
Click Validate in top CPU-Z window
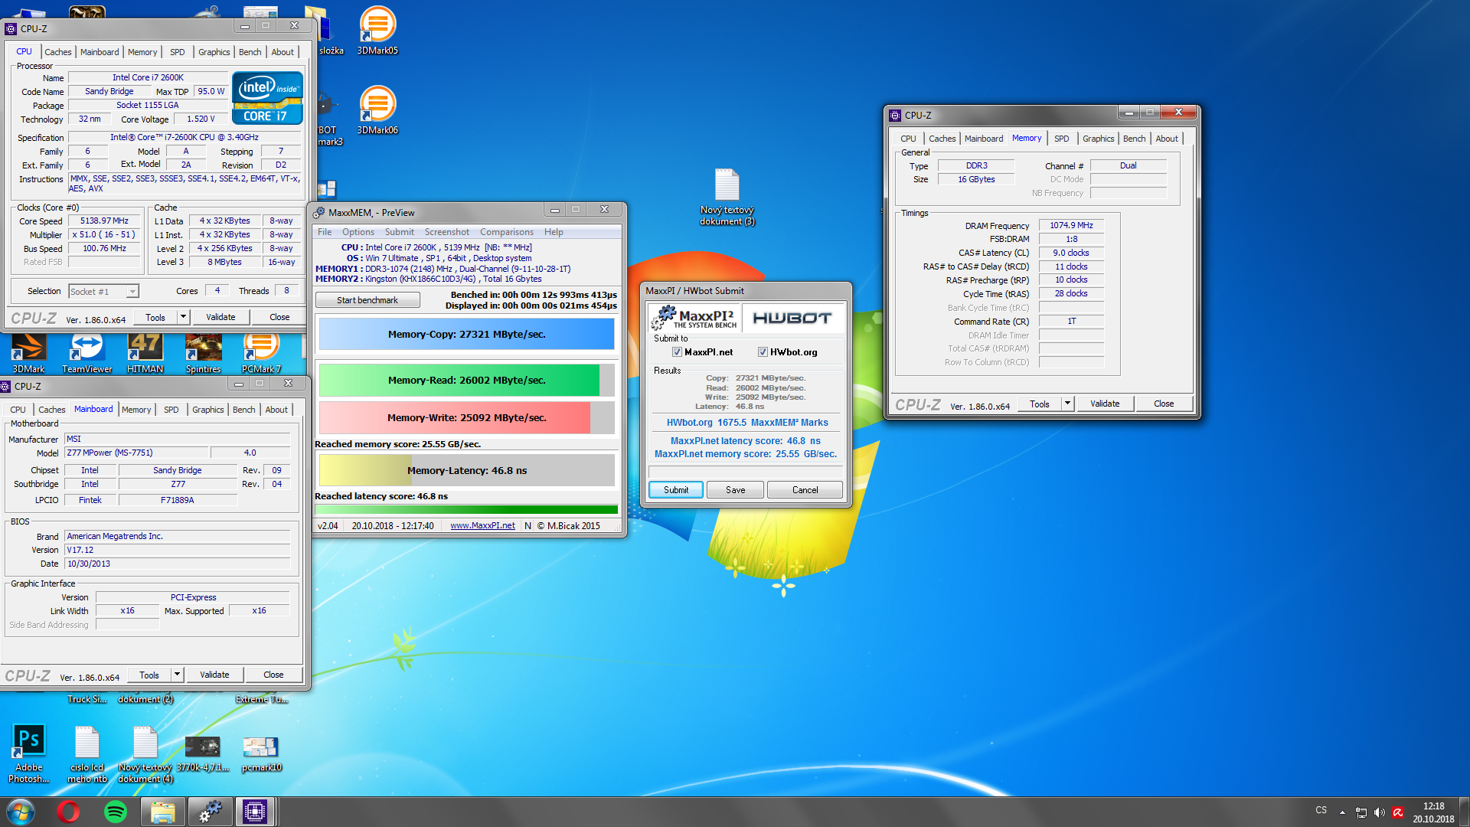pos(220,317)
